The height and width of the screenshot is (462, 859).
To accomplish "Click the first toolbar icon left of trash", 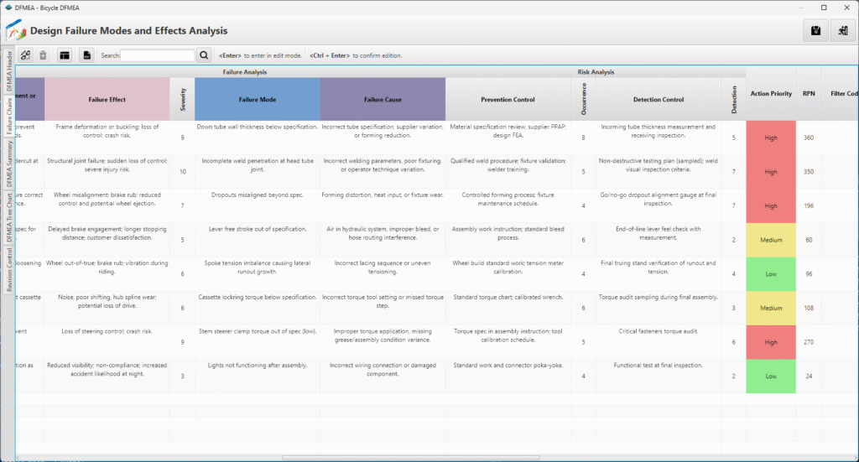I will pos(25,55).
